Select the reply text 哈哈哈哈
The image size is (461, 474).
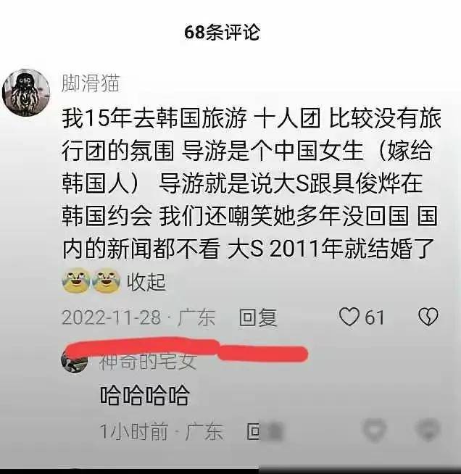tap(144, 396)
